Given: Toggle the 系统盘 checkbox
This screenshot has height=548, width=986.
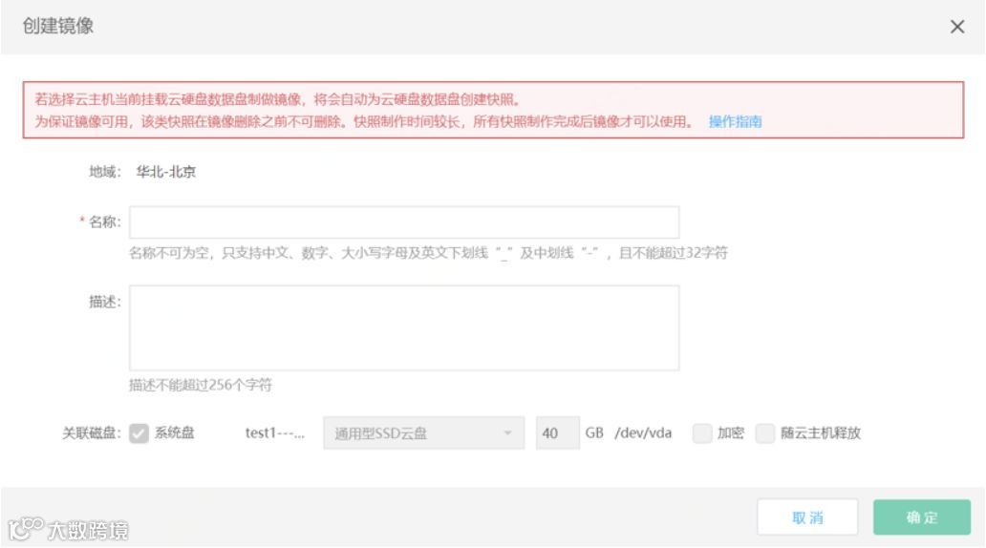Looking at the screenshot, I should point(139,433).
